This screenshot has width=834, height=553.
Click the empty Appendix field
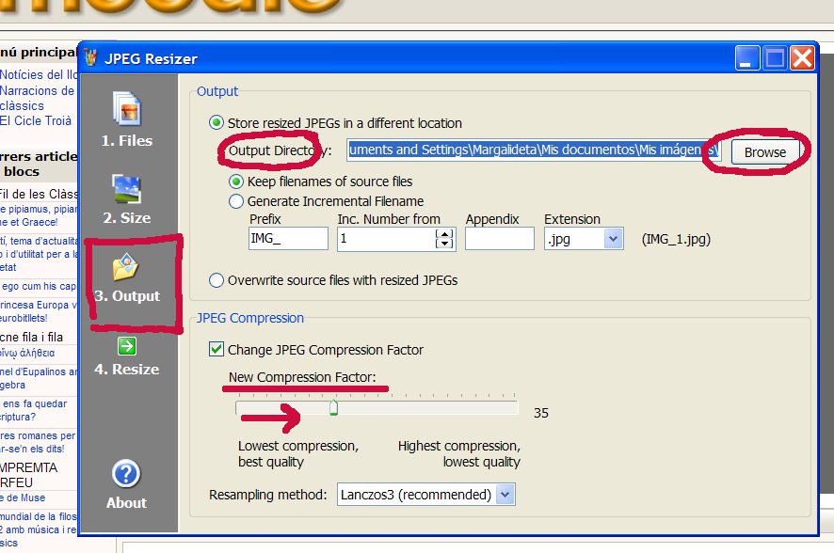pos(500,239)
